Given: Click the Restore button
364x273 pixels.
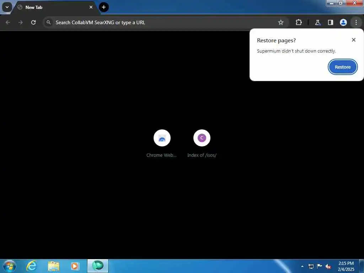Looking at the screenshot, I should [x=343, y=67].
